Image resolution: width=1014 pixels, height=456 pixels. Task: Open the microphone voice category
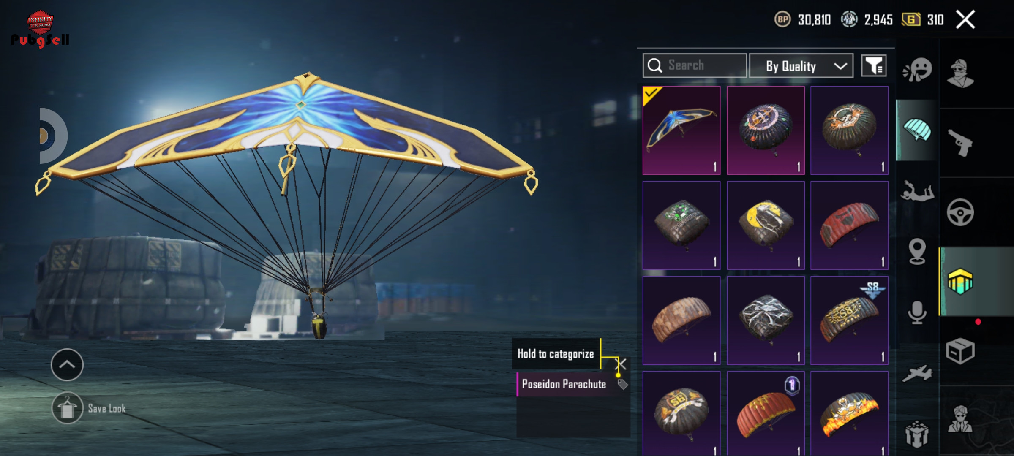tap(917, 312)
